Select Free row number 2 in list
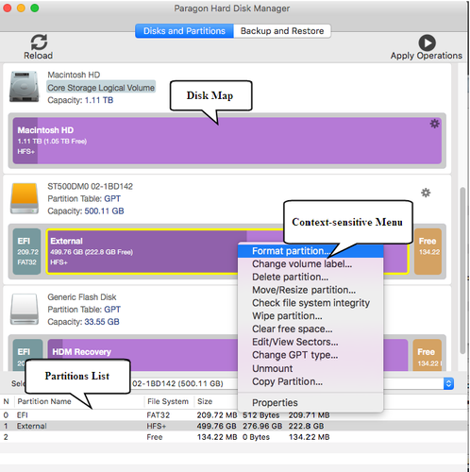Screen dimensions: 470x472 click(x=233, y=437)
